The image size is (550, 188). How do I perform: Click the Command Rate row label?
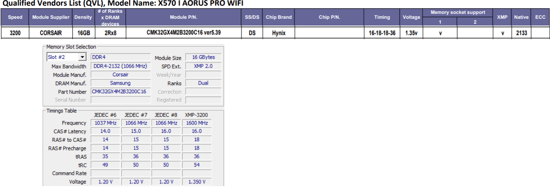(69, 173)
